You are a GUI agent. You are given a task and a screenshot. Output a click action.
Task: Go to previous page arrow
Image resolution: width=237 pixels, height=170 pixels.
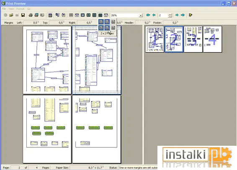point(154,15)
